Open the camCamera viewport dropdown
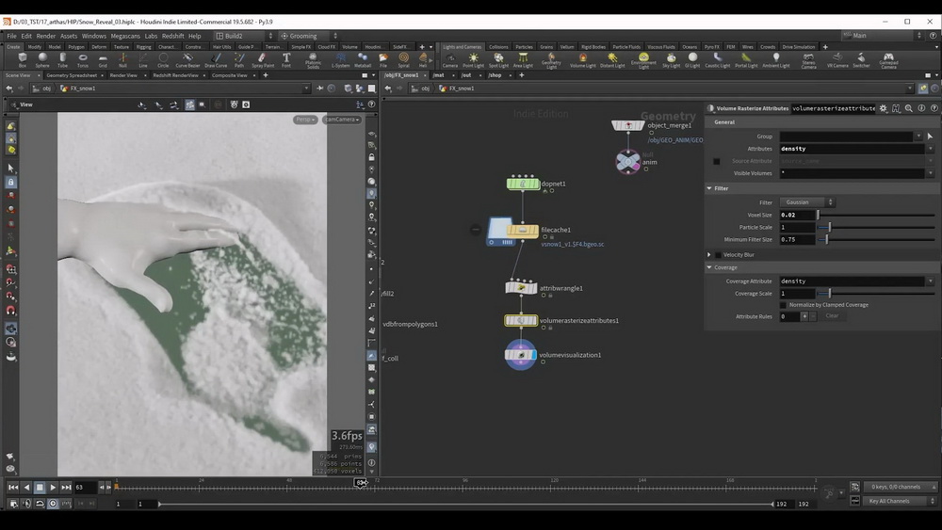The width and height of the screenshot is (942, 530). point(341,120)
